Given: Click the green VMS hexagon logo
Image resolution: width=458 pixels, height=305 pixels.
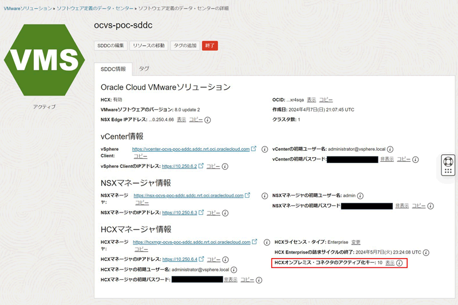Looking at the screenshot, I should (x=45, y=60).
